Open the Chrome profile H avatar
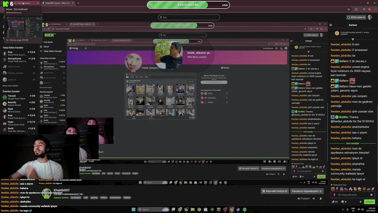 (x=369, y=9)
